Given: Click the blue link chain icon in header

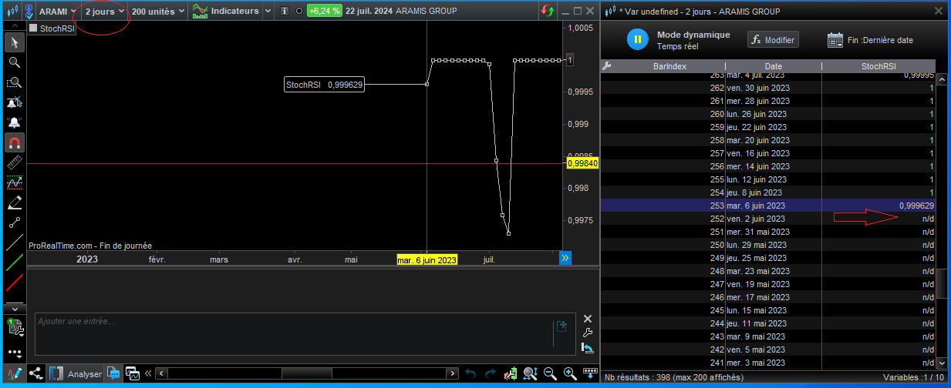Looking at the screenshot, I should pos(29,12).
